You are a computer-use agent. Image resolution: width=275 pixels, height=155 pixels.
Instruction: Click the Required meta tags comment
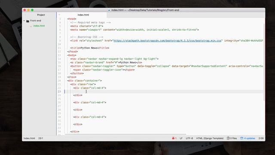point(91,22)
